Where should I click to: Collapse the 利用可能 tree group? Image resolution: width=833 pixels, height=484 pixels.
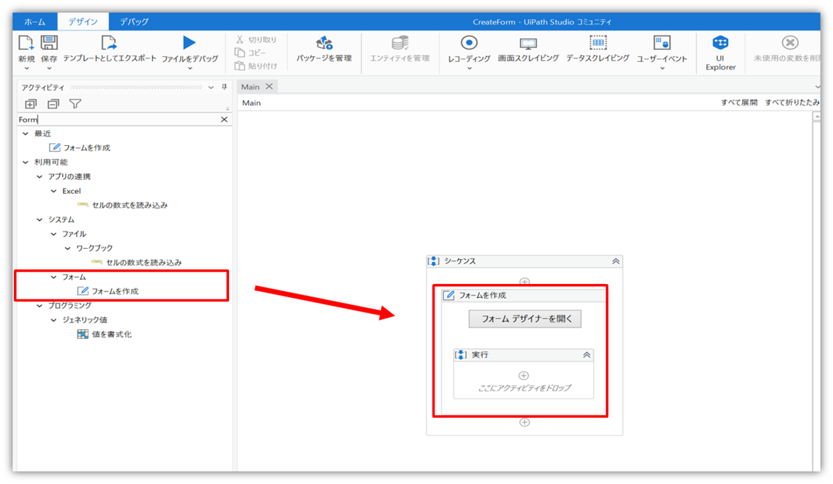26,162
